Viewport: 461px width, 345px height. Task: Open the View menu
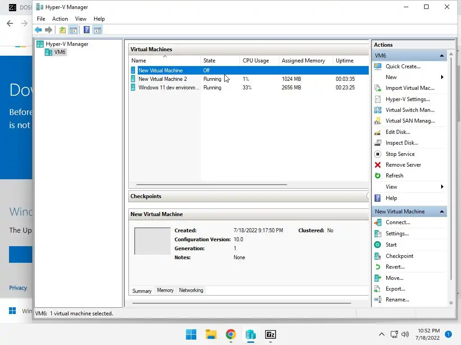[81, 19]
